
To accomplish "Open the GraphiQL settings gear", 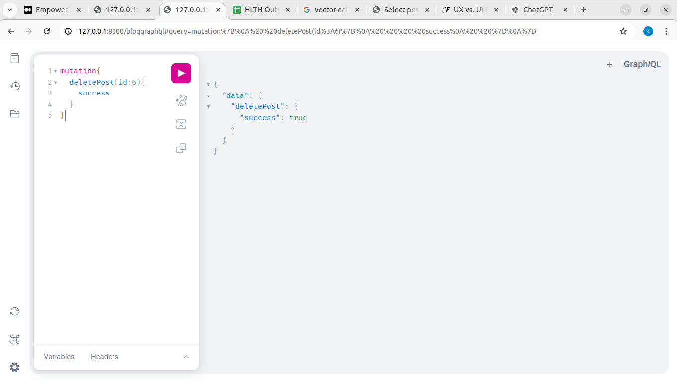I will point(15,367).
